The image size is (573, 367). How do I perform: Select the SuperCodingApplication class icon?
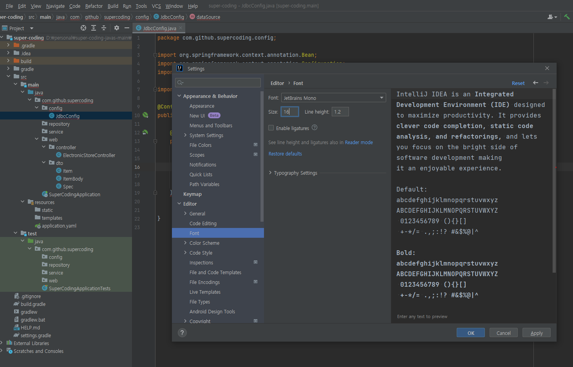45,194
